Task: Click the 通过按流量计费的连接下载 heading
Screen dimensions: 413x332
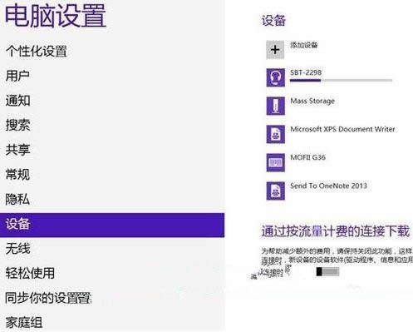Action: click(x=336, y=231)
